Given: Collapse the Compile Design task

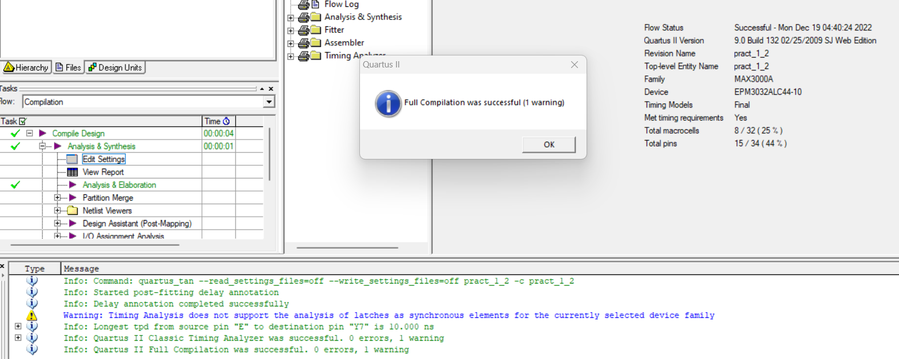Looking at the screenshot, I should coord(29,133).
